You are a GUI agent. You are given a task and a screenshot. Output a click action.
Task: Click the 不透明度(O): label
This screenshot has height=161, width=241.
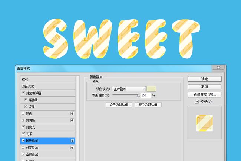point(101,95)
